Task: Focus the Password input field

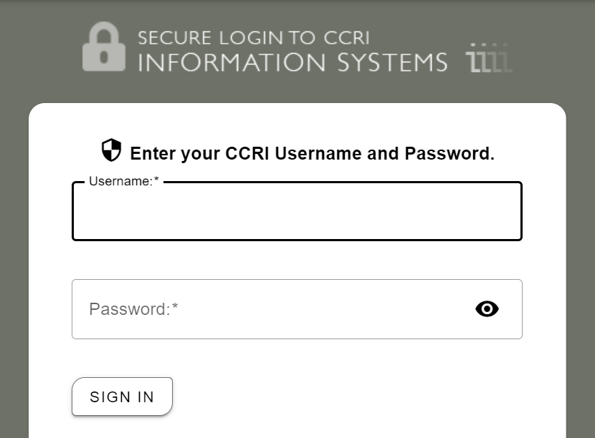Action: pos(297,309)
